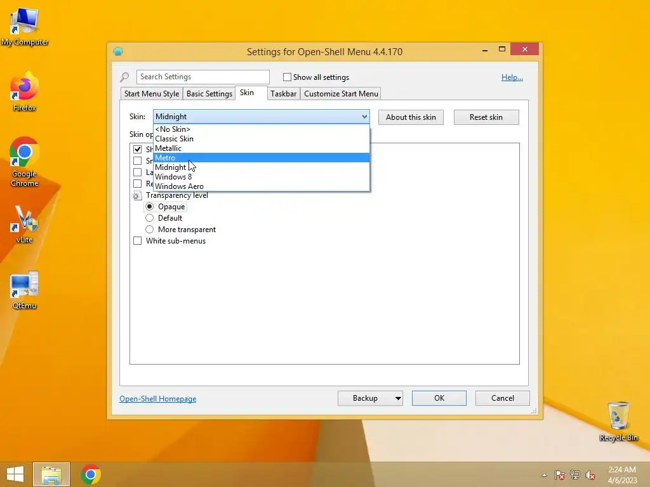Choose Midnight skin from list
The width and height of the screenshot is (650, 487).
(261, 167)
